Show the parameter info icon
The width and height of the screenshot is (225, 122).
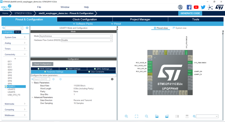coord(112,79)
